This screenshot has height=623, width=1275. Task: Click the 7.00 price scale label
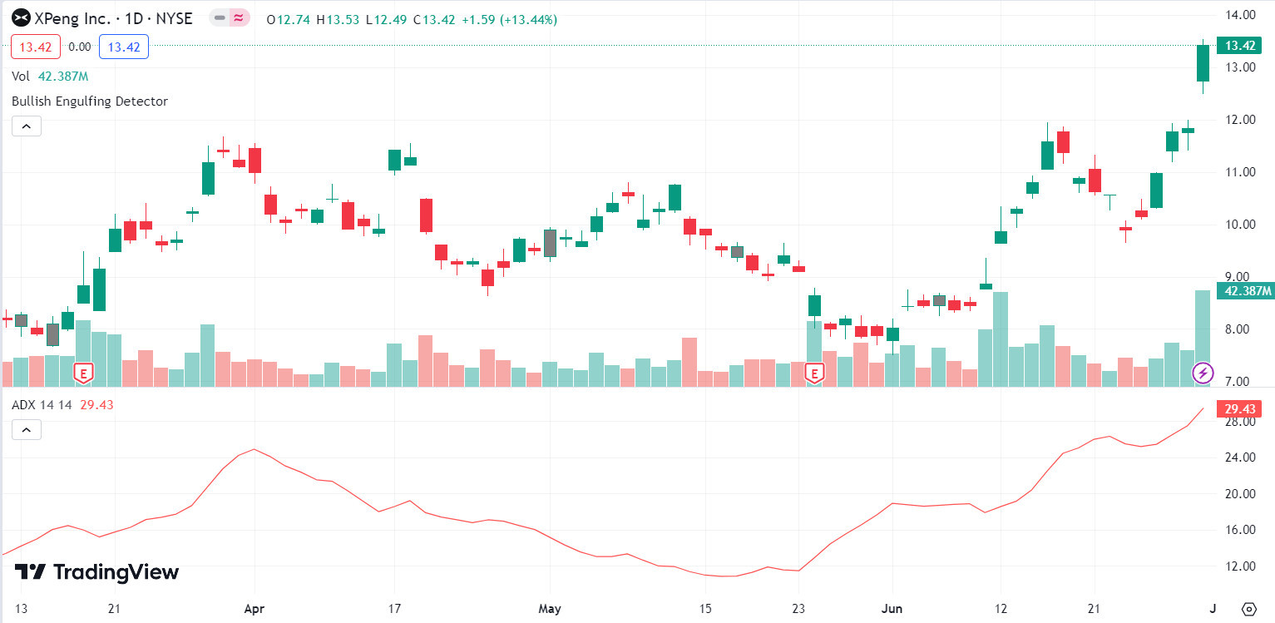[x=1239, y=382]
